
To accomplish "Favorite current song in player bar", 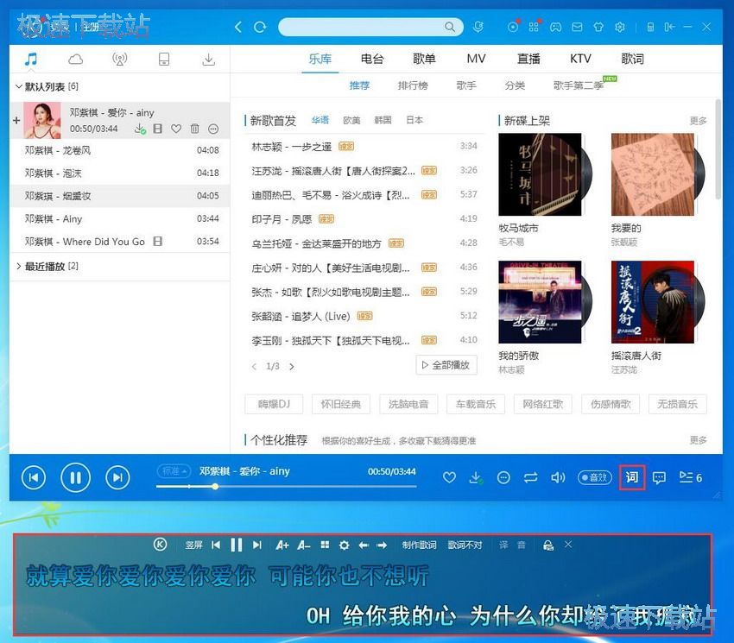I will click(449, 478).
